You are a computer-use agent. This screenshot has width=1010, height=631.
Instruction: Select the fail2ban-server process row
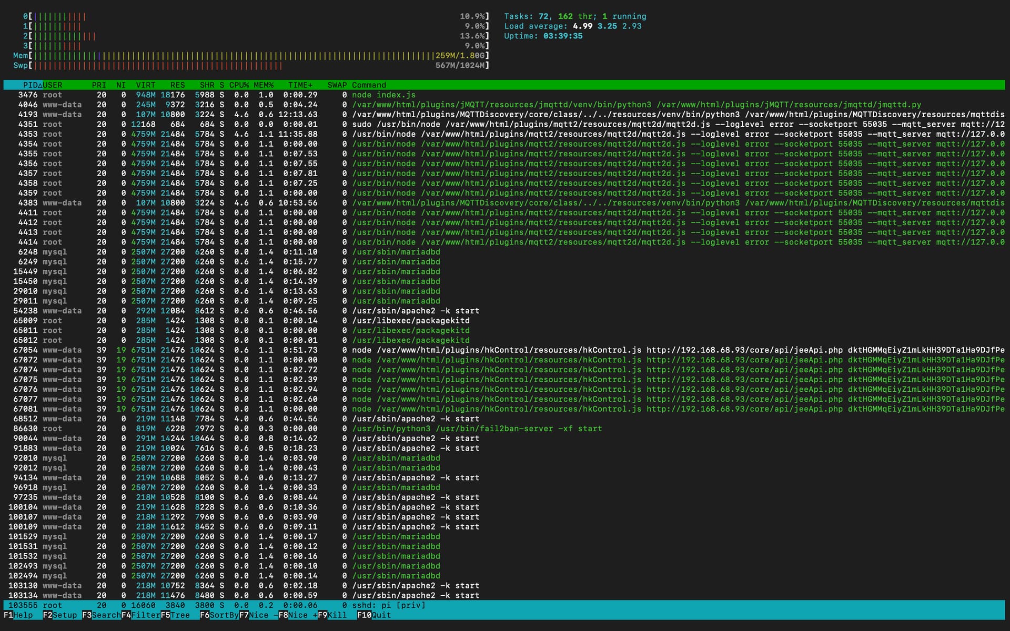click(477, 429)
